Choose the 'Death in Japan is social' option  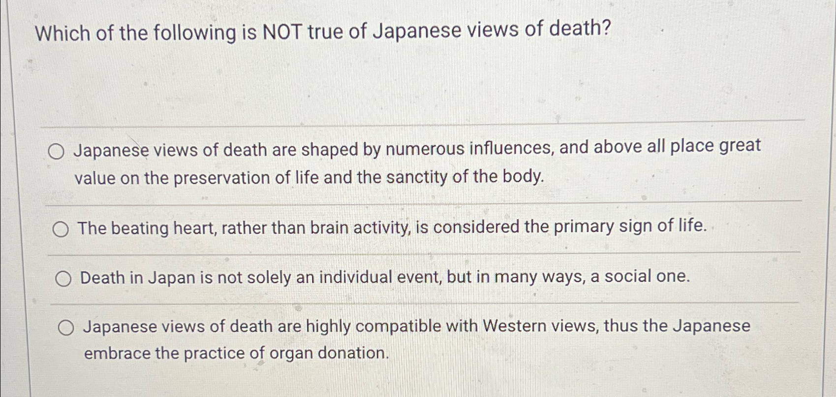(x=63, y=278)
